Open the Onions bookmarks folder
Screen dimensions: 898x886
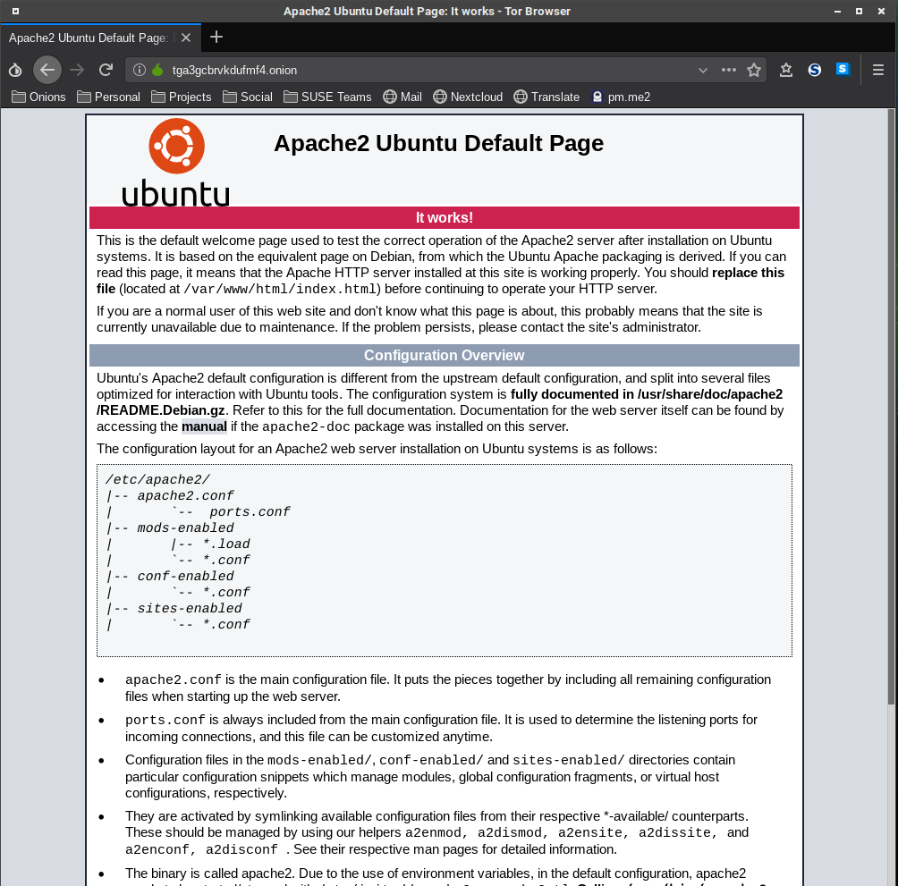(x=38, y=97)
